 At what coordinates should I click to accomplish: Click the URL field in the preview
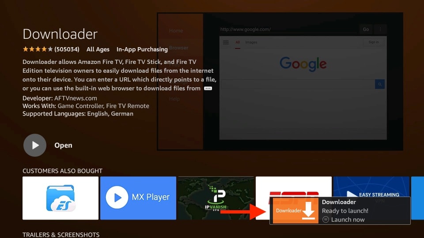click(288, 30)
